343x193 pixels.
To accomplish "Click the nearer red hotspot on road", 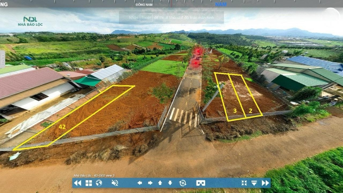I will [196, 63].
